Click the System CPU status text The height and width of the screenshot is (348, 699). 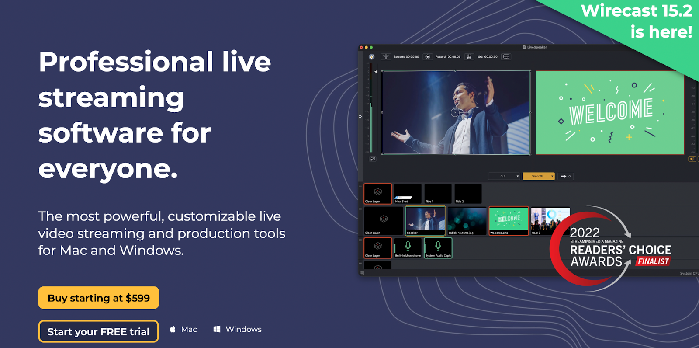[x=689, y=273]
